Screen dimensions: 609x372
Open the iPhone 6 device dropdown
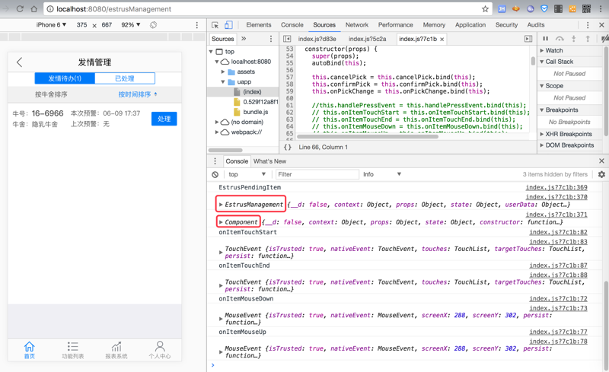[51, 25]
